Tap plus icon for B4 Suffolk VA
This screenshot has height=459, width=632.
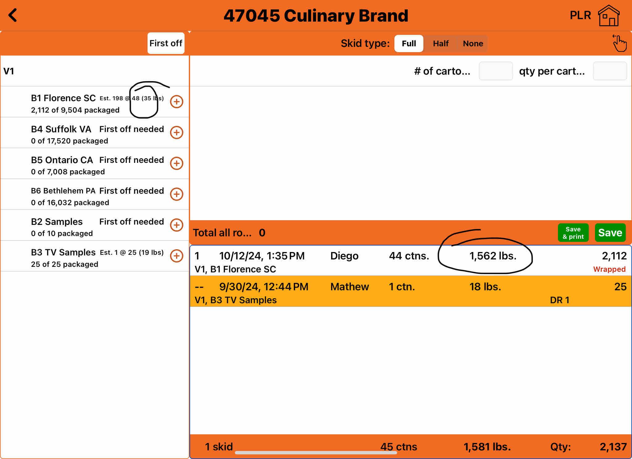click(177, 132)
